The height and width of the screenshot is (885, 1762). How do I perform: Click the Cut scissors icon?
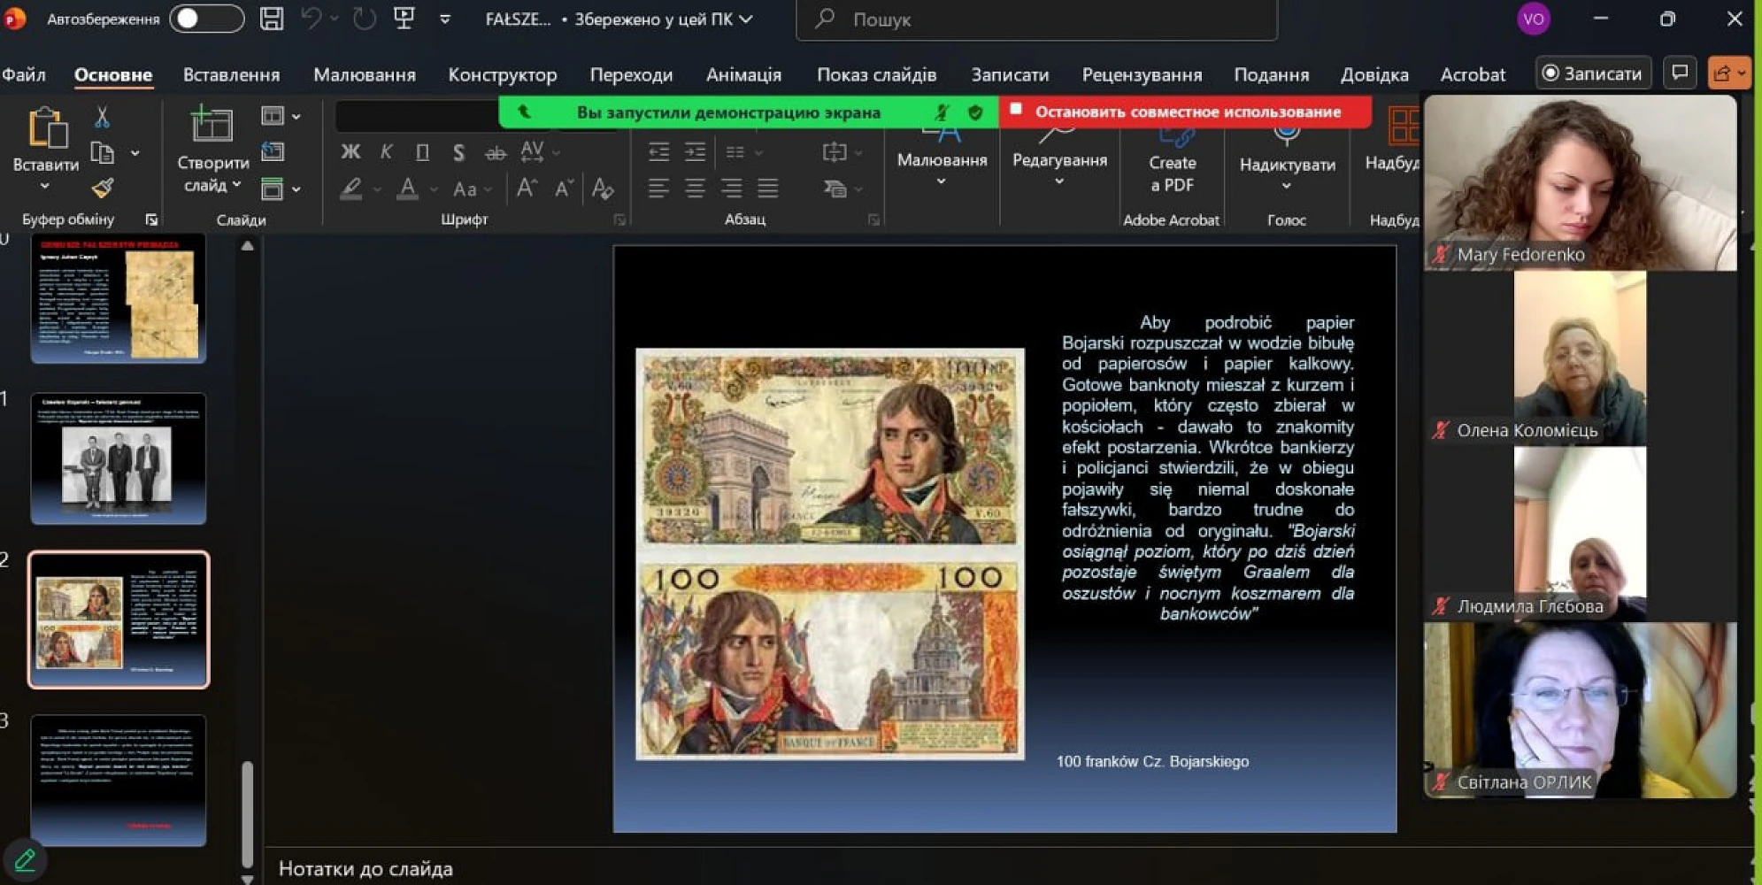click(102, 117)
